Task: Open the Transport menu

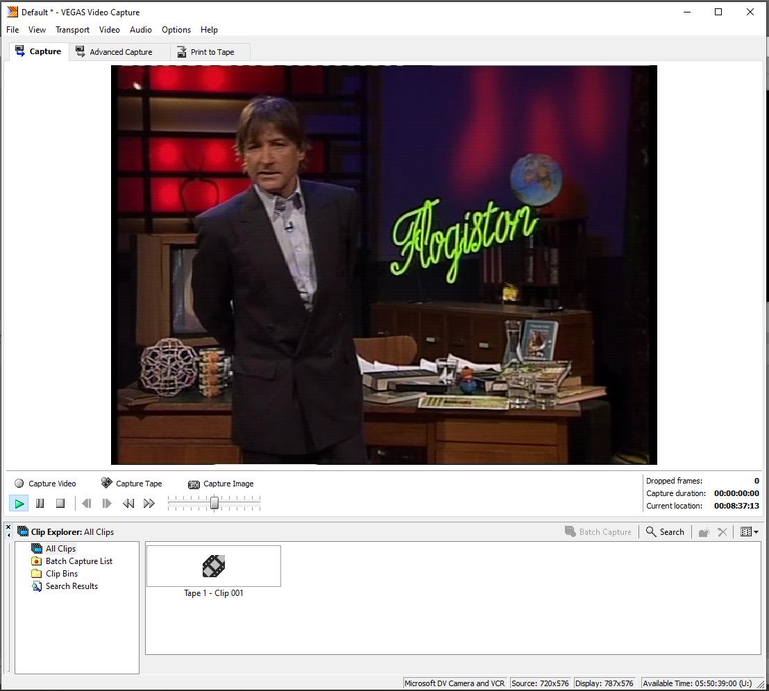Action: coord(72,30)
